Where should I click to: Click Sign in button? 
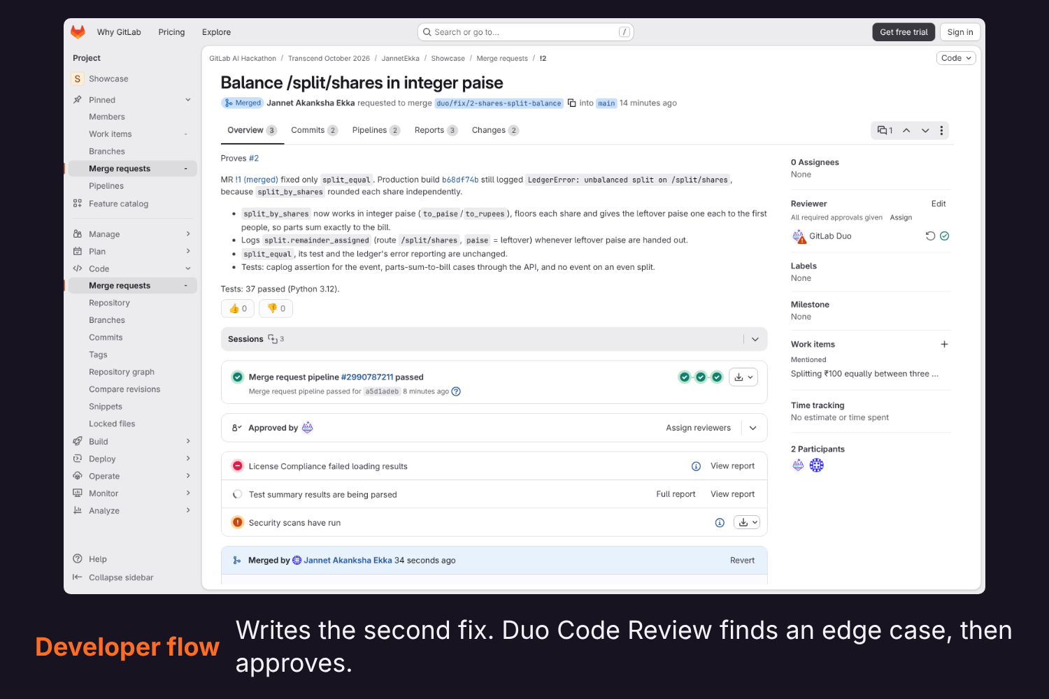tap(960, 32)
